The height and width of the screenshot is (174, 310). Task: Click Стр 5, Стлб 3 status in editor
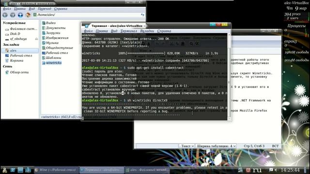254,146
